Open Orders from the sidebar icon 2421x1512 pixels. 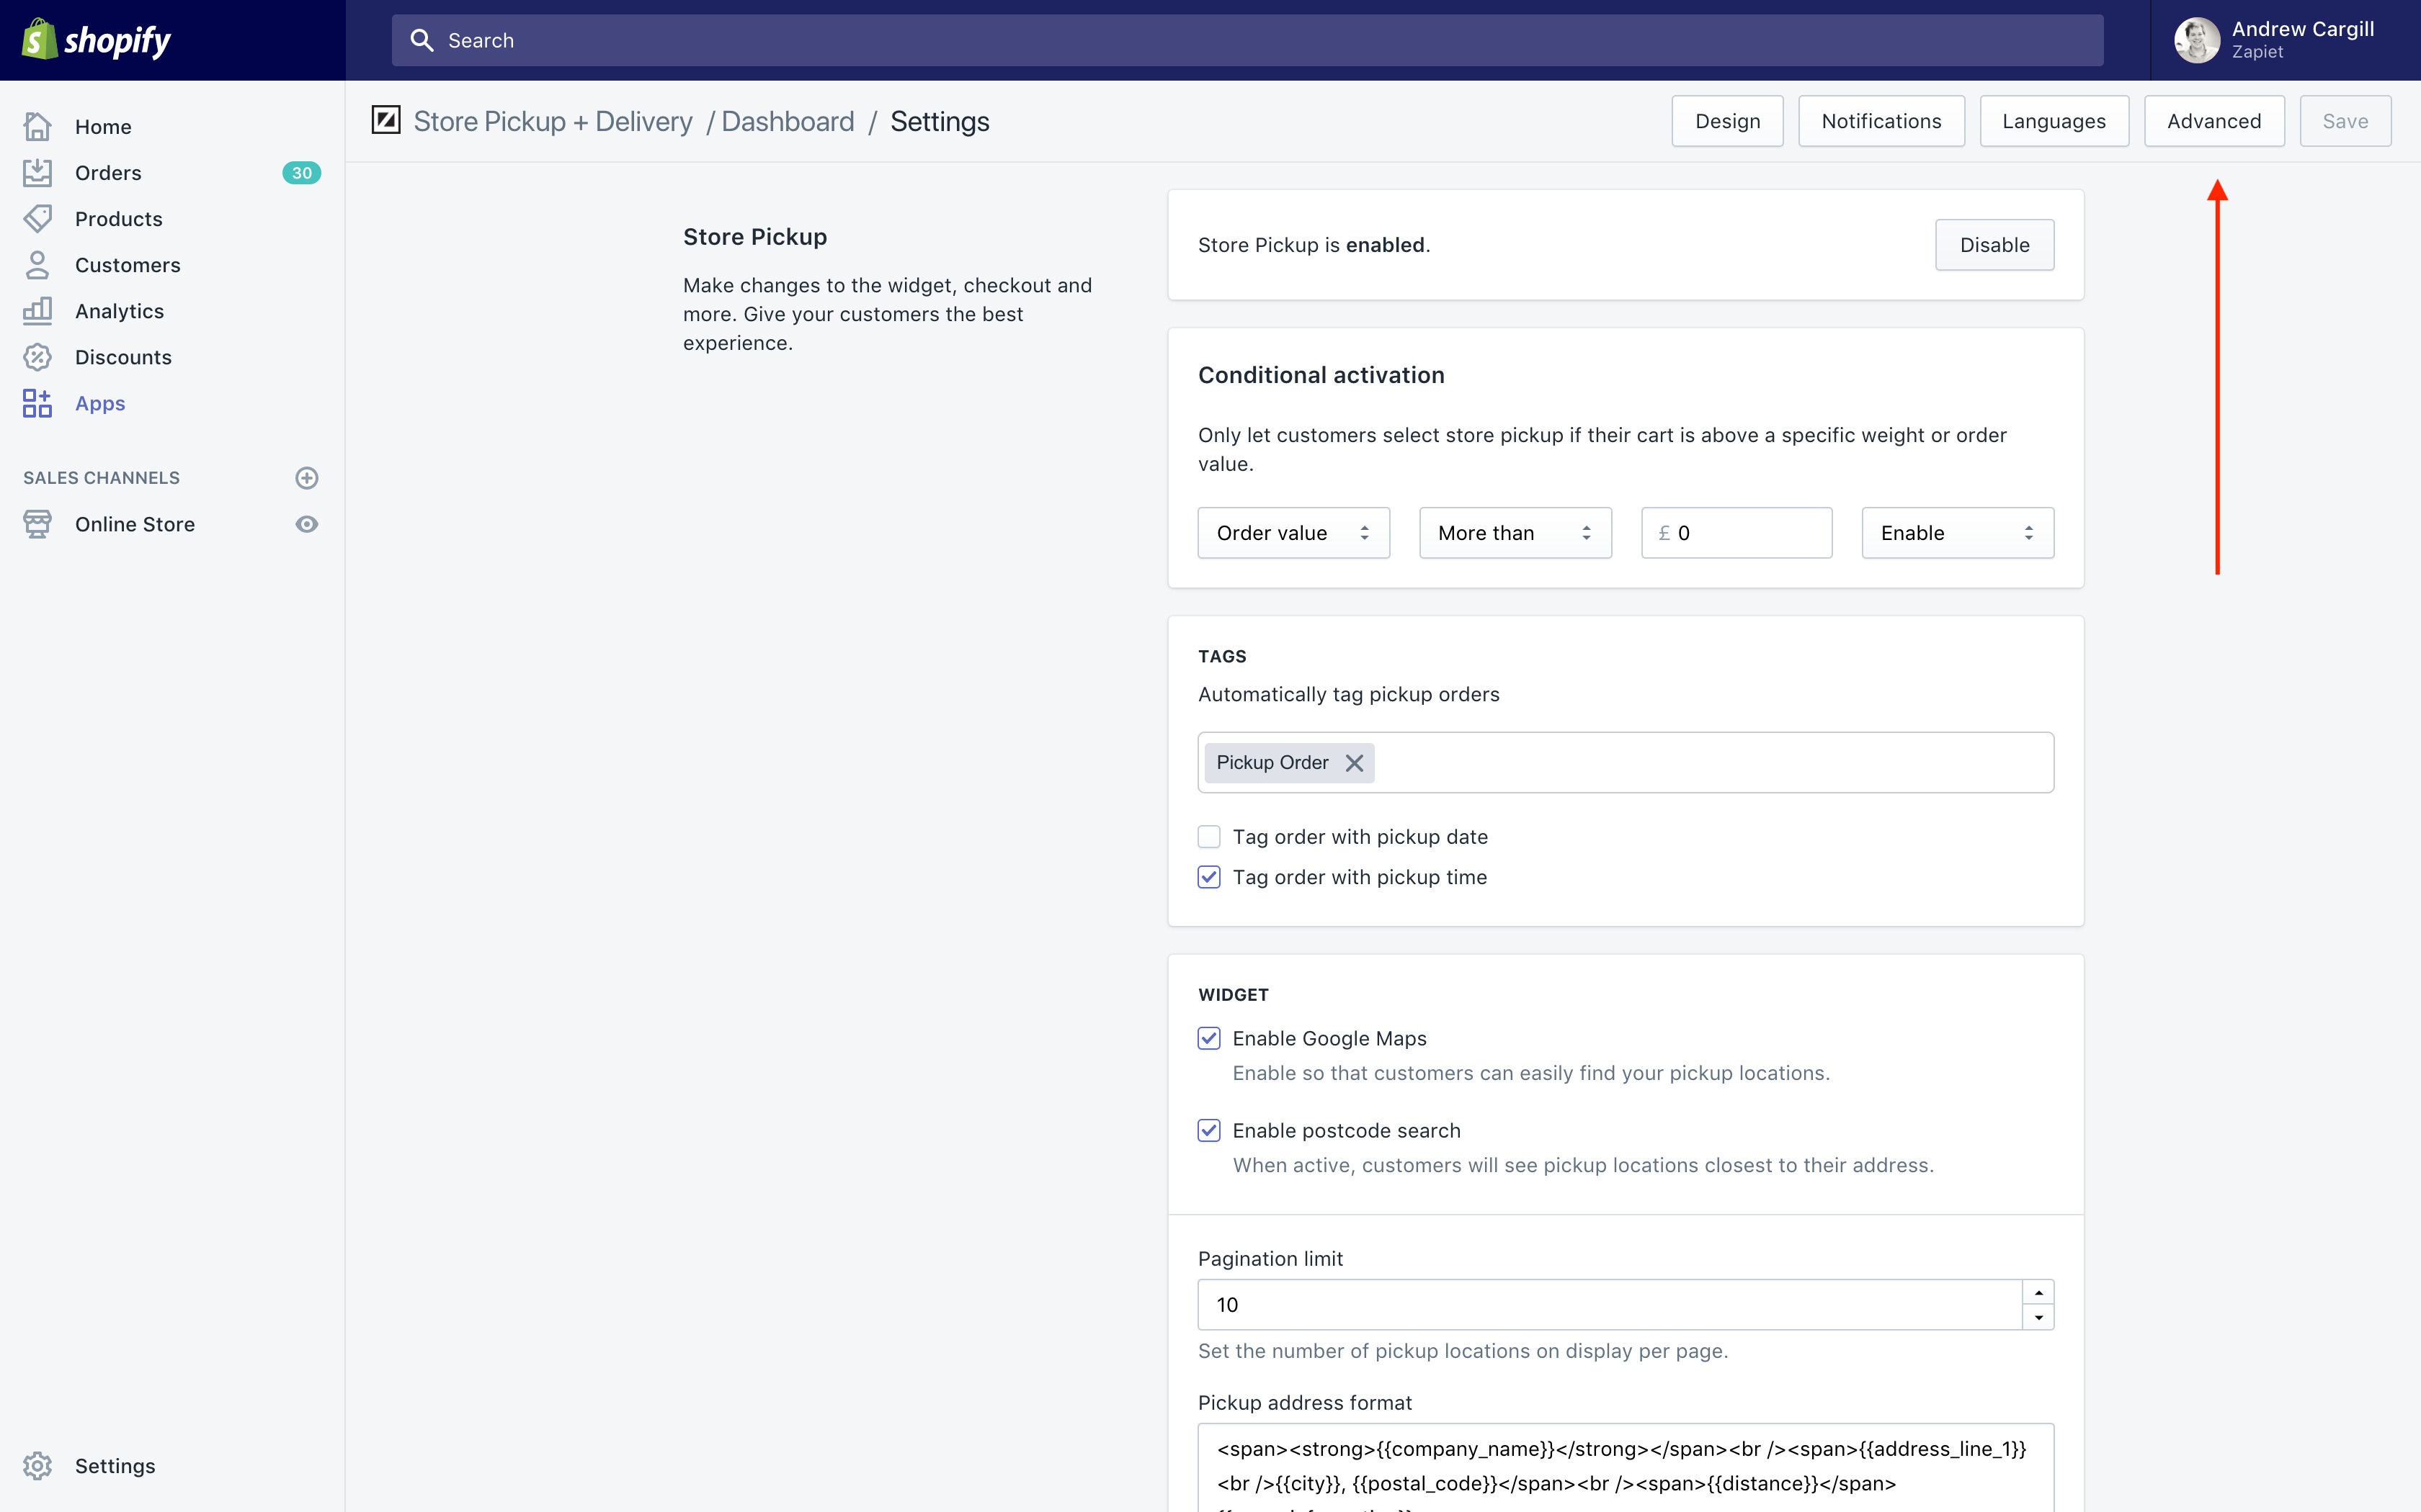pos(38,173)
